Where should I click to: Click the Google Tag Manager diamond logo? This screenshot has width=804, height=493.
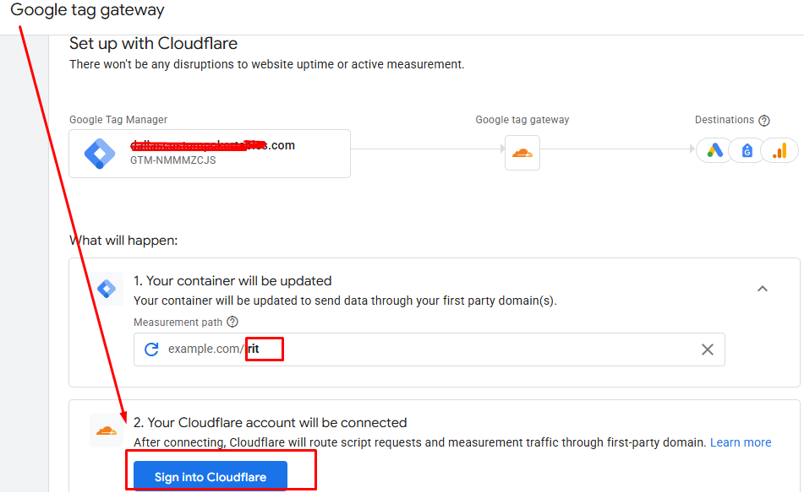tap(100, 154)
